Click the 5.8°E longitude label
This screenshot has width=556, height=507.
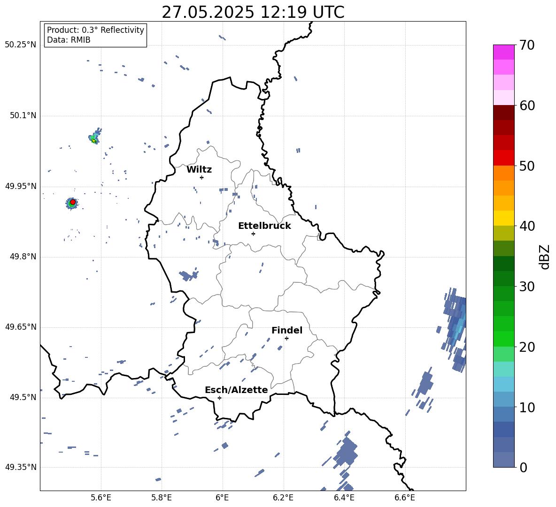click(162, 498)
